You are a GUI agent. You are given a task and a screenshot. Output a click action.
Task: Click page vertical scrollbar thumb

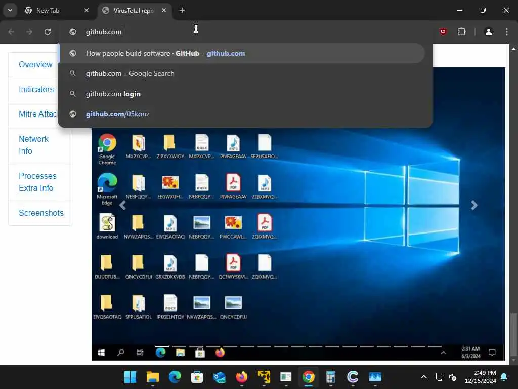click(514, 333)
